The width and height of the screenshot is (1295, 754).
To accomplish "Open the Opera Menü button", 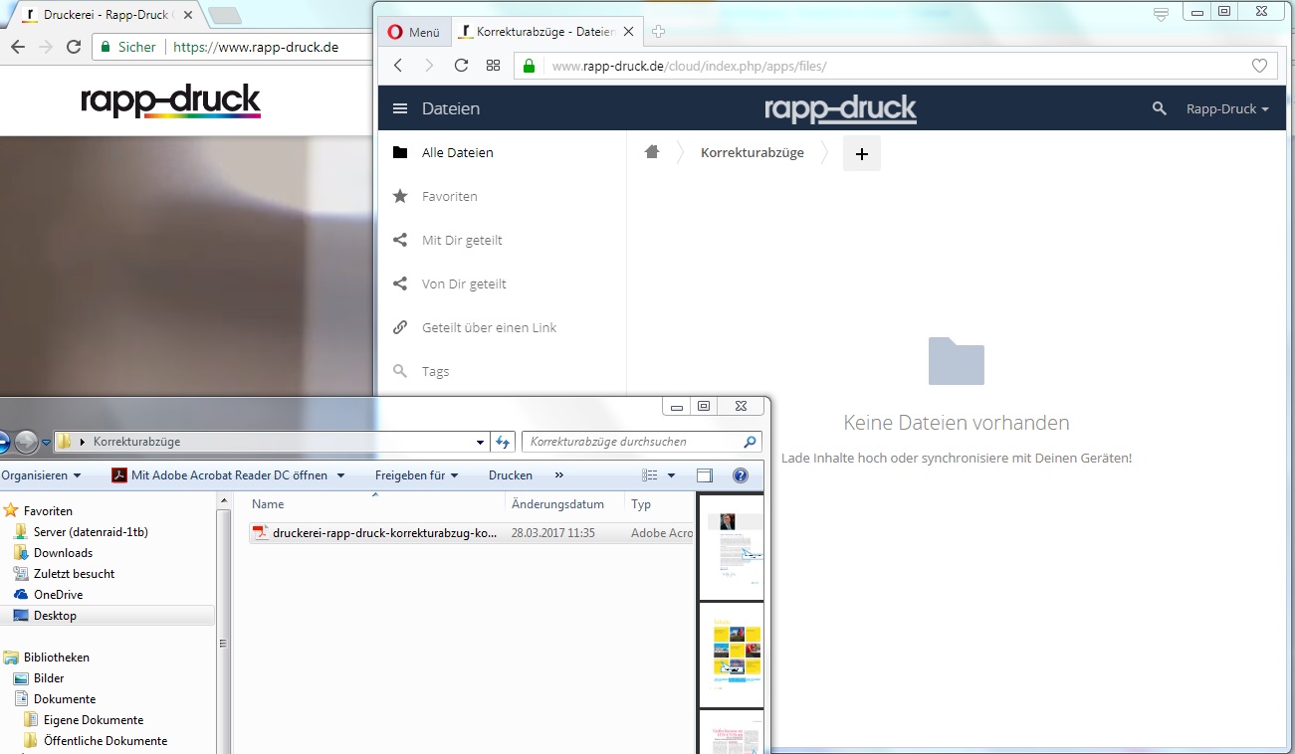I will click(x=414, y=32).
